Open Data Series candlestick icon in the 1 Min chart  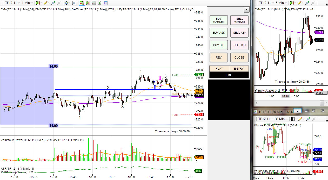(88, 3)
